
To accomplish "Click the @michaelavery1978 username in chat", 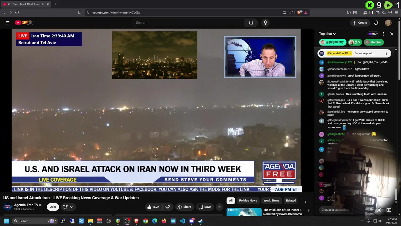I will tap(340, 62).
